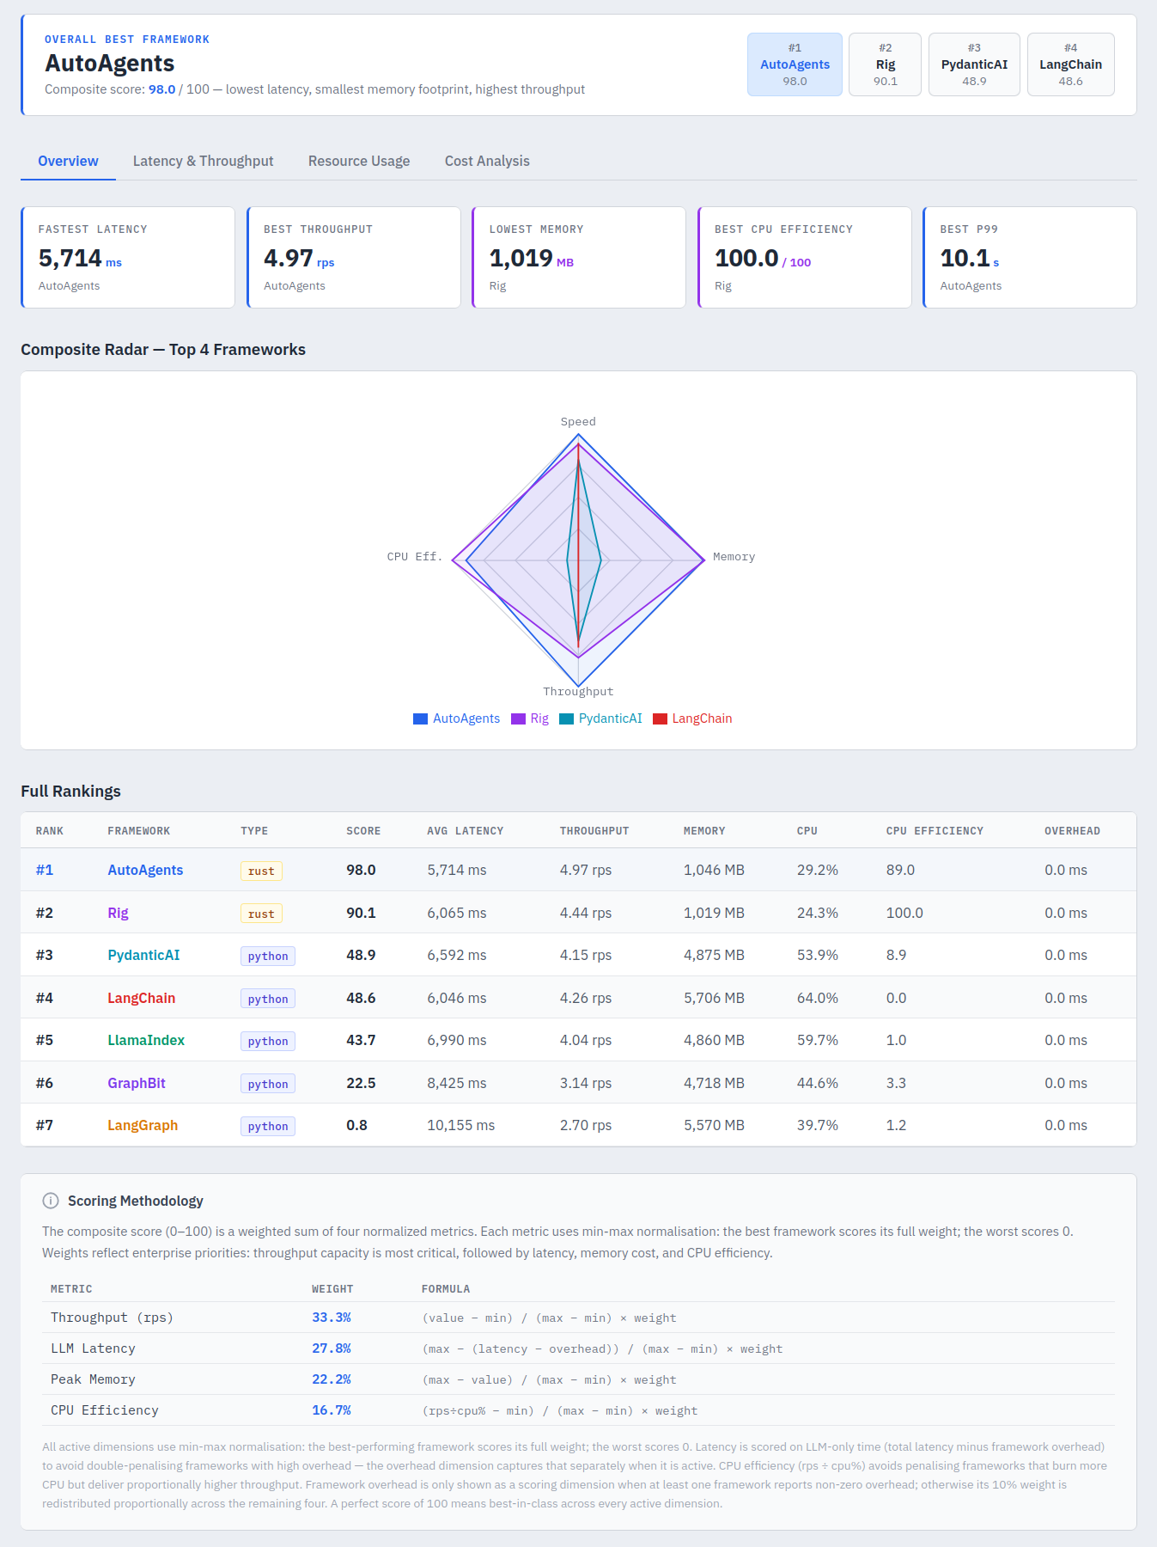Click the 98.0 score in AutoAgents row
1157x1547 pixels.
(361, 870)
